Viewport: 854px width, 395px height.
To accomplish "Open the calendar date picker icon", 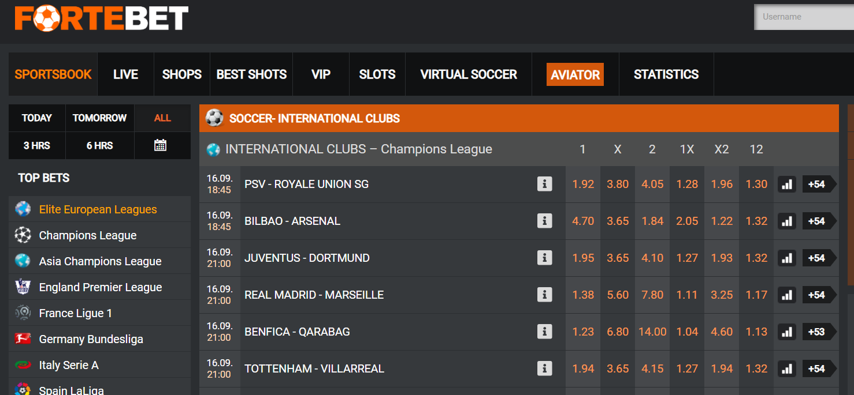I will click(161, 145).
